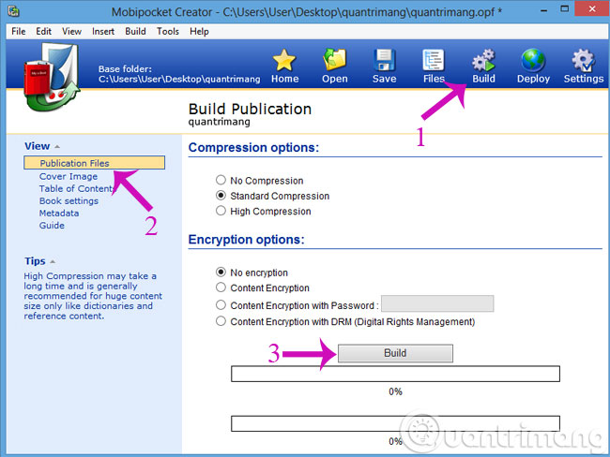Image resolution: width=610 pixels, height=457 pixels.
Task: Open Cover Image in sidebar
Action: (x=69, y=176)
